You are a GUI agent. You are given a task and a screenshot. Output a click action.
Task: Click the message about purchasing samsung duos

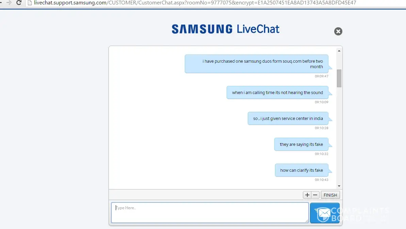pyautogui.click(x=256, y=64)
